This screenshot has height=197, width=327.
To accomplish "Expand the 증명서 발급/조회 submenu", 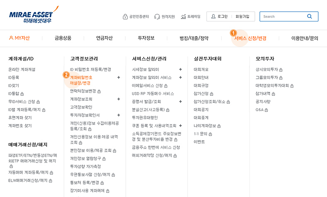I will coord(180,102).
